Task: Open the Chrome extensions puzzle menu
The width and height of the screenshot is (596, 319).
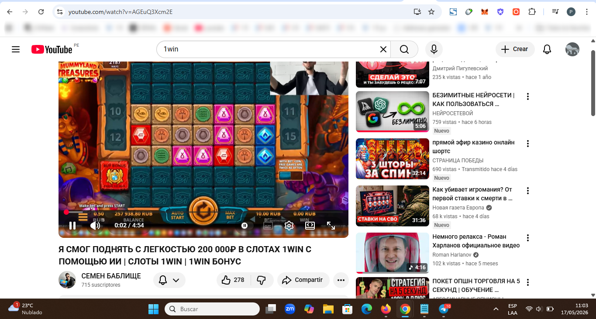Action: (532, 12)
